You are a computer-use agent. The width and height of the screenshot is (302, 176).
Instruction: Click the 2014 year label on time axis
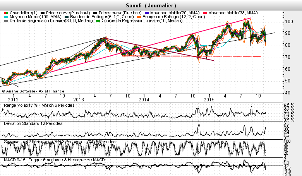[x=144, y=100]
